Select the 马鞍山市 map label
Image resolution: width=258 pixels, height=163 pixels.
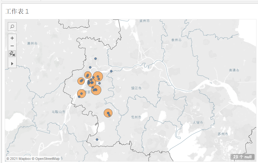58,112
